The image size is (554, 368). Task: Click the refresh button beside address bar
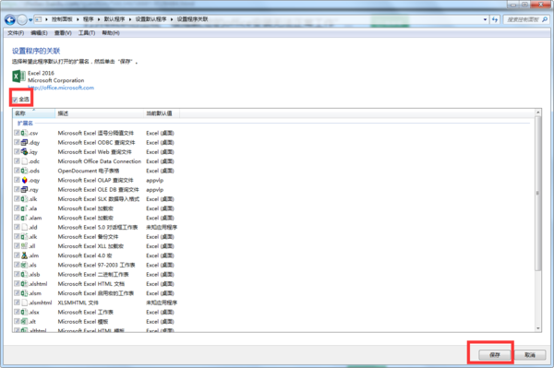pyautogui.click(x=495, y=19)
